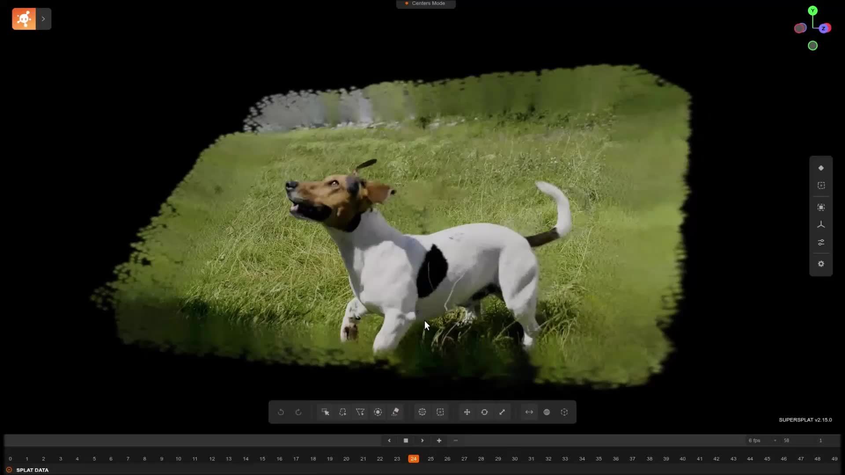Expand the SPLAT DATA panel
Image resolution: width=845 pixels, height=475 pixels.
point(9,470)
